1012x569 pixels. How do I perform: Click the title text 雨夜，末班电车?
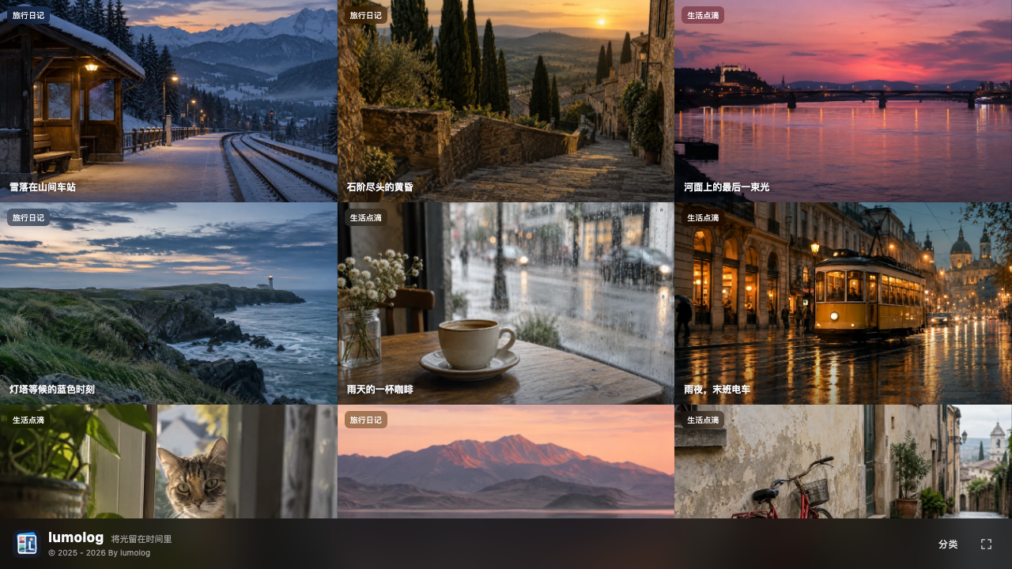pyautogui.click(x=717, y=390)
